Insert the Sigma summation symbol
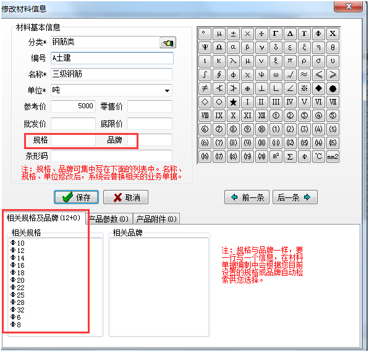 coord(290,157)
